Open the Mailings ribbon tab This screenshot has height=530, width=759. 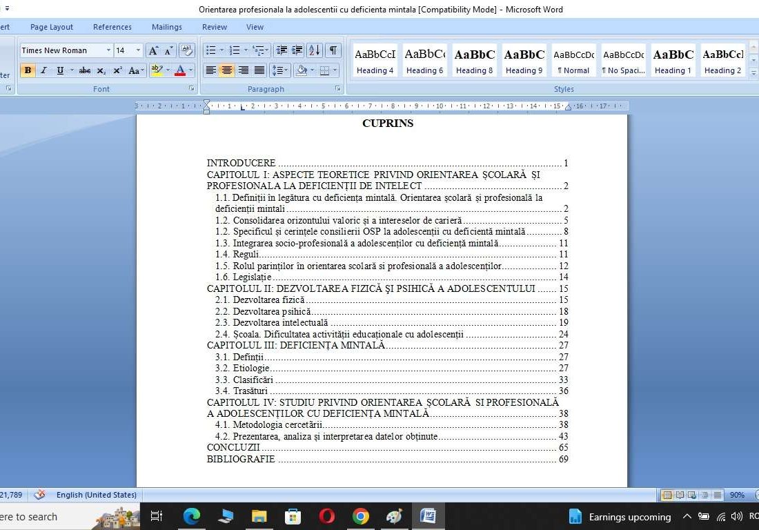(x=166, y=27)
